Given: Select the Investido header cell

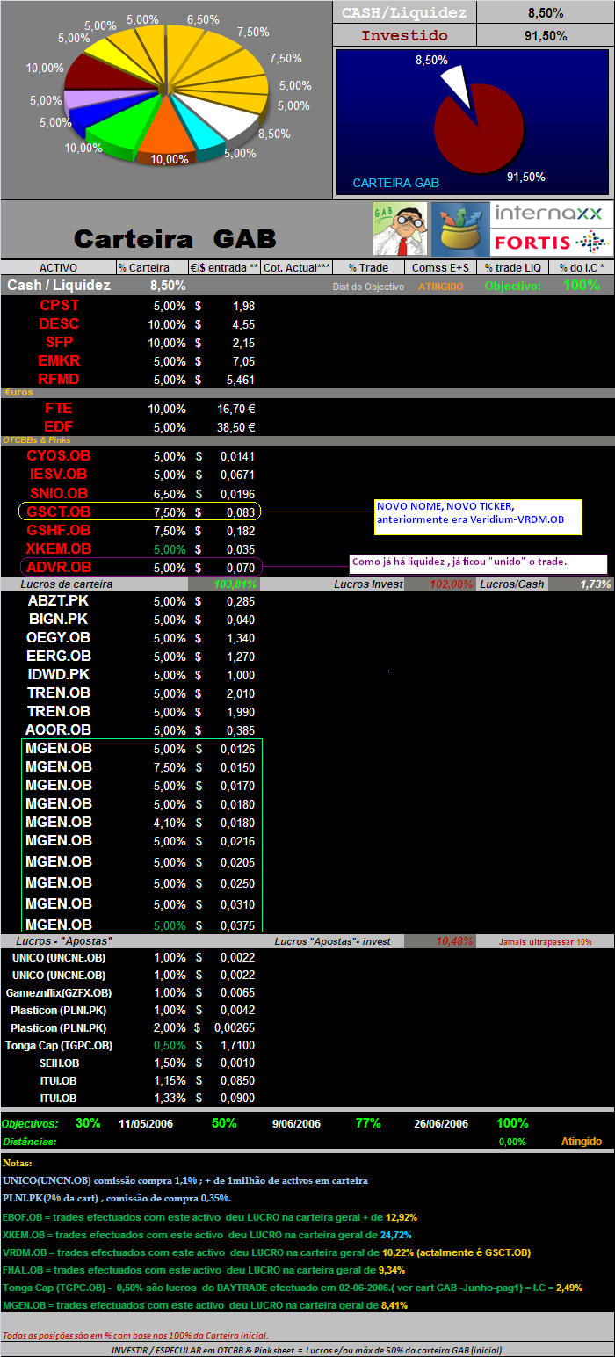Looking at the screenshot, I should [406, 35].
